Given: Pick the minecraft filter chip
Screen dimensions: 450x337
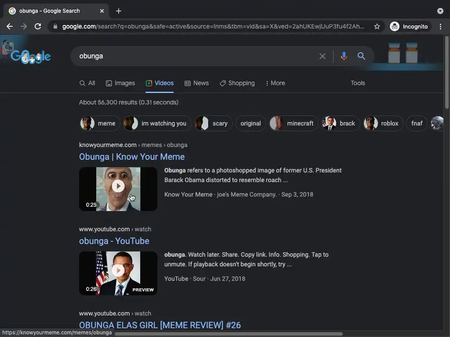Looking at the screenshot, I should pyautogui.click(x=294, y=123).
